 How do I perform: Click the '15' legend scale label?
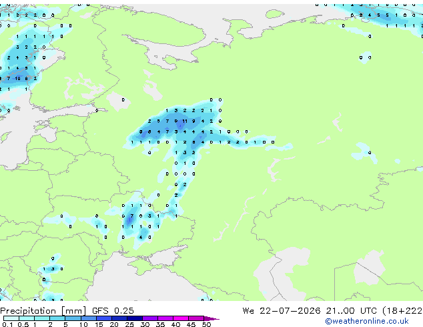coord(99,324)
